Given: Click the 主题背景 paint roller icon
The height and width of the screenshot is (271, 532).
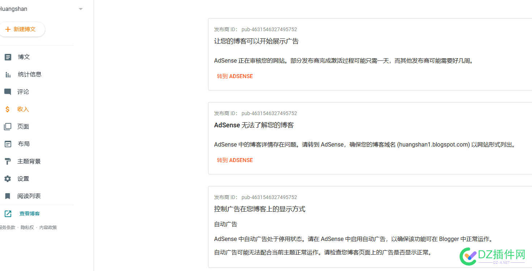Looking at the screenshot, I should click(x=8, y=161).
